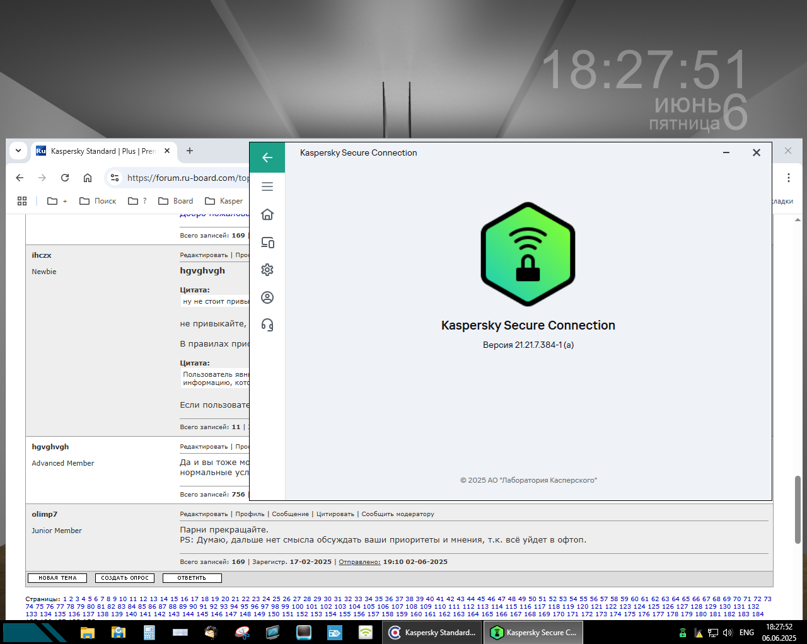Minimize the Kaspersky Secure Connection window
Viewport: 807px width, 644px height.
tap(726, 152)
